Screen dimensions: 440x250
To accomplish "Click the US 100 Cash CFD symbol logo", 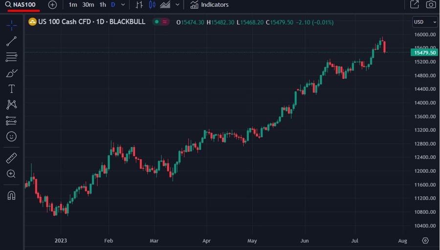I will click(33, 22).
